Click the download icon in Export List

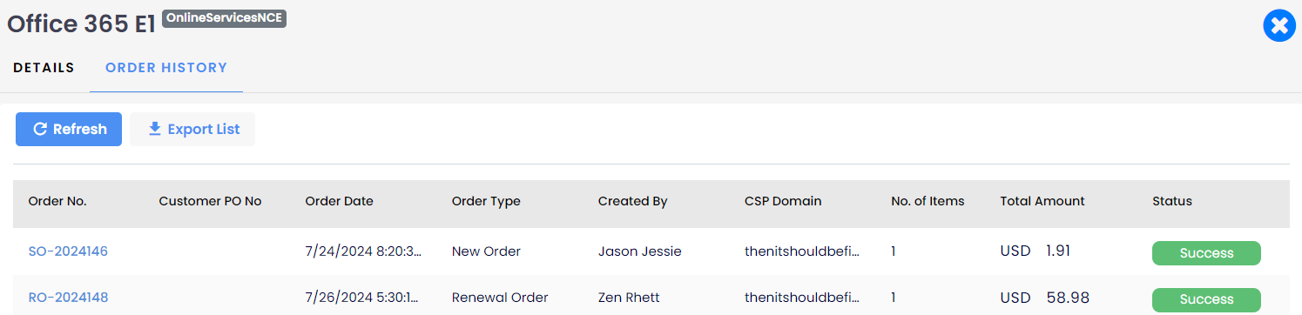coord(155,129)
